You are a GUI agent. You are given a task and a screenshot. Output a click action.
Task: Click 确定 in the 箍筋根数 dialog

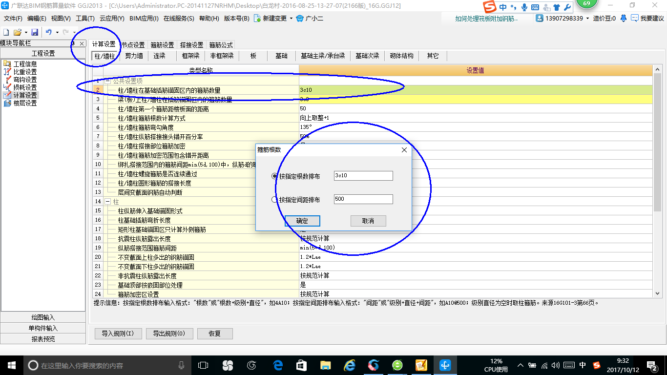click(x=302, y=221)
